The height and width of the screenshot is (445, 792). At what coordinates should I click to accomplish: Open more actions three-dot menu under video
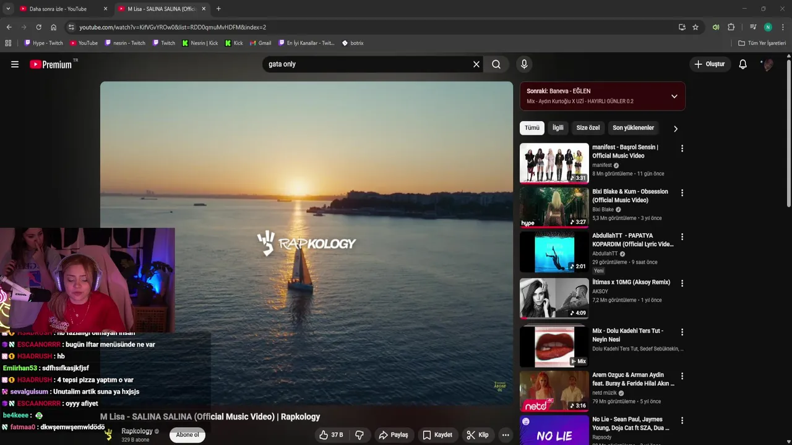(506, 435)
